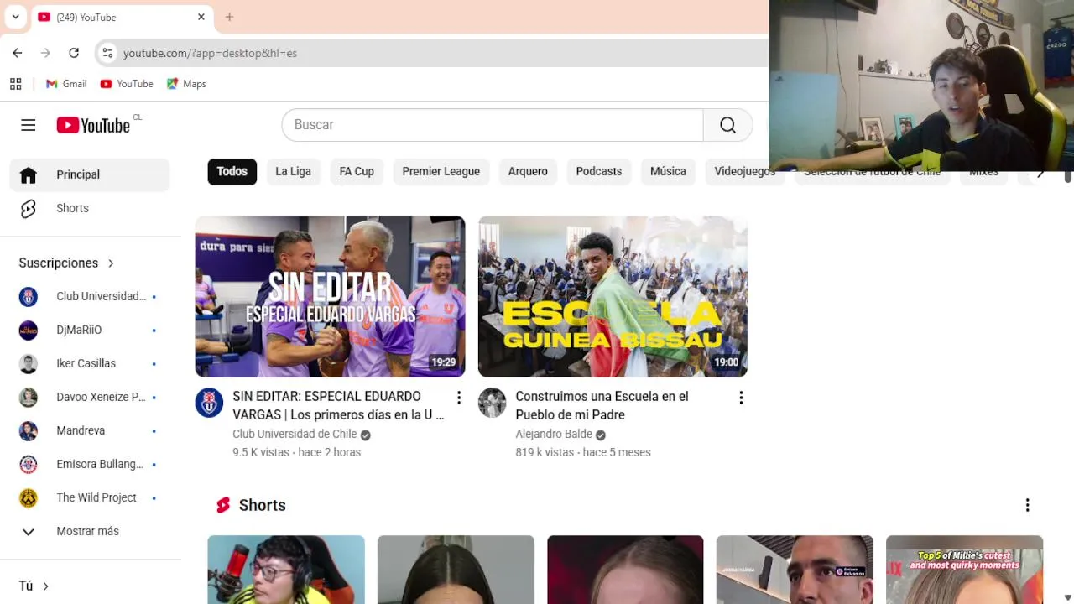The height and width of the screenshot is (604, 1074).
Task: Open DjMaRiiO subscription channel
Action: 90,330
